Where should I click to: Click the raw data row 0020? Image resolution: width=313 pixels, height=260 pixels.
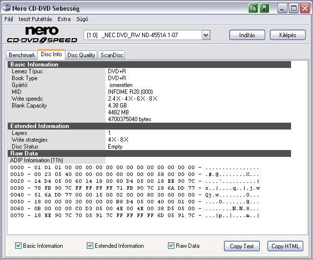coord(135,181)
